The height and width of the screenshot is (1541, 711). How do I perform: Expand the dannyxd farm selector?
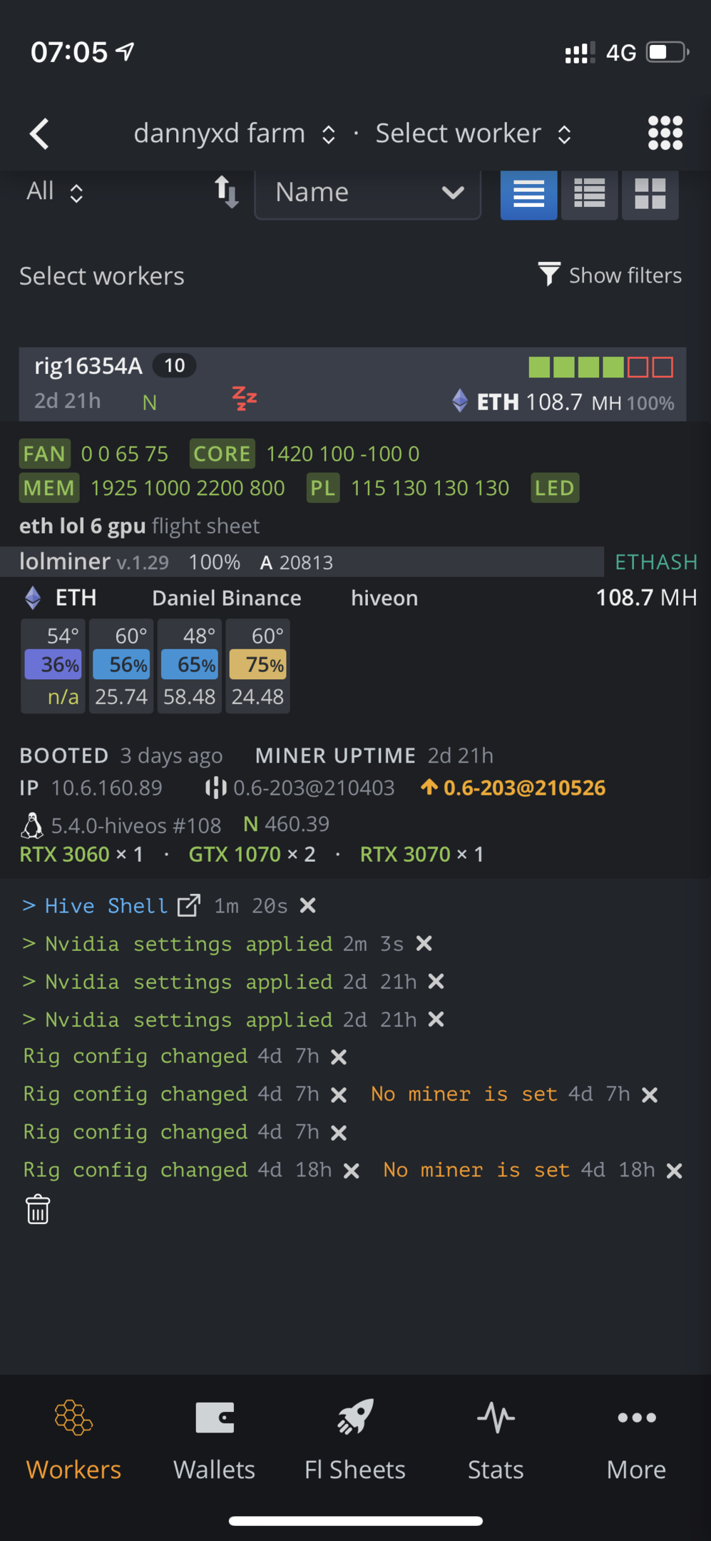point(235,133)
